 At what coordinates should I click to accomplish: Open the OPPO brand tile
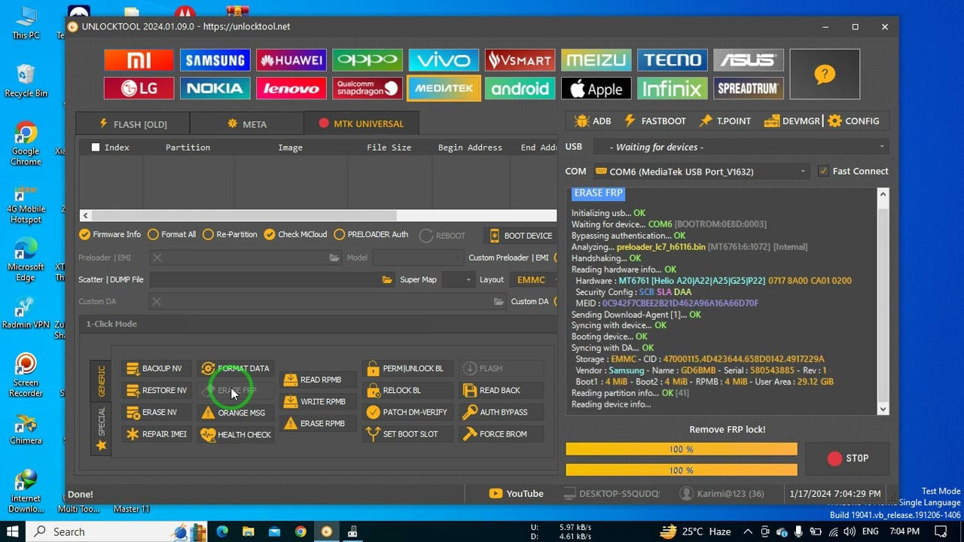click(x=368, y=60)
